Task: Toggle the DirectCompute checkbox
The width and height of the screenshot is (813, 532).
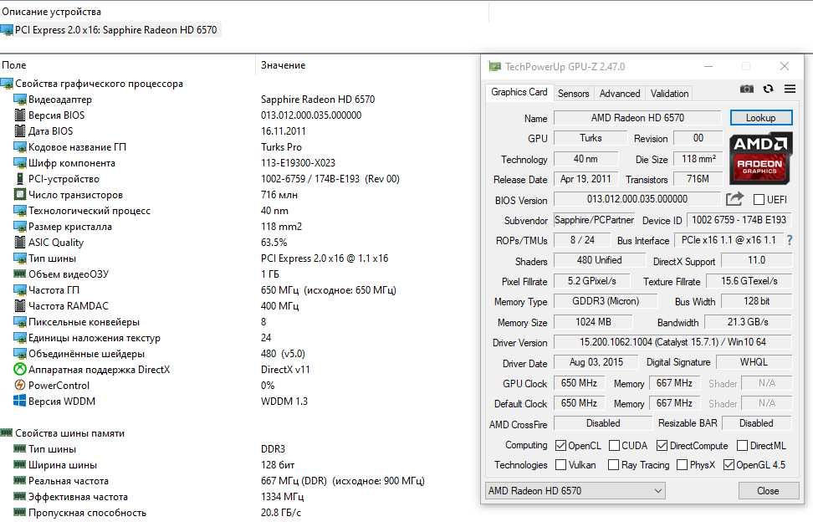Action: (x=662, y=445)
